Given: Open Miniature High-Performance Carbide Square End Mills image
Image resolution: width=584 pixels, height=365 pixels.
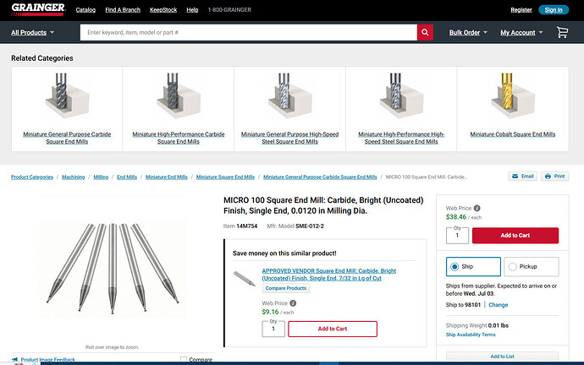Looking at the screenshot, I should (179, 95).
